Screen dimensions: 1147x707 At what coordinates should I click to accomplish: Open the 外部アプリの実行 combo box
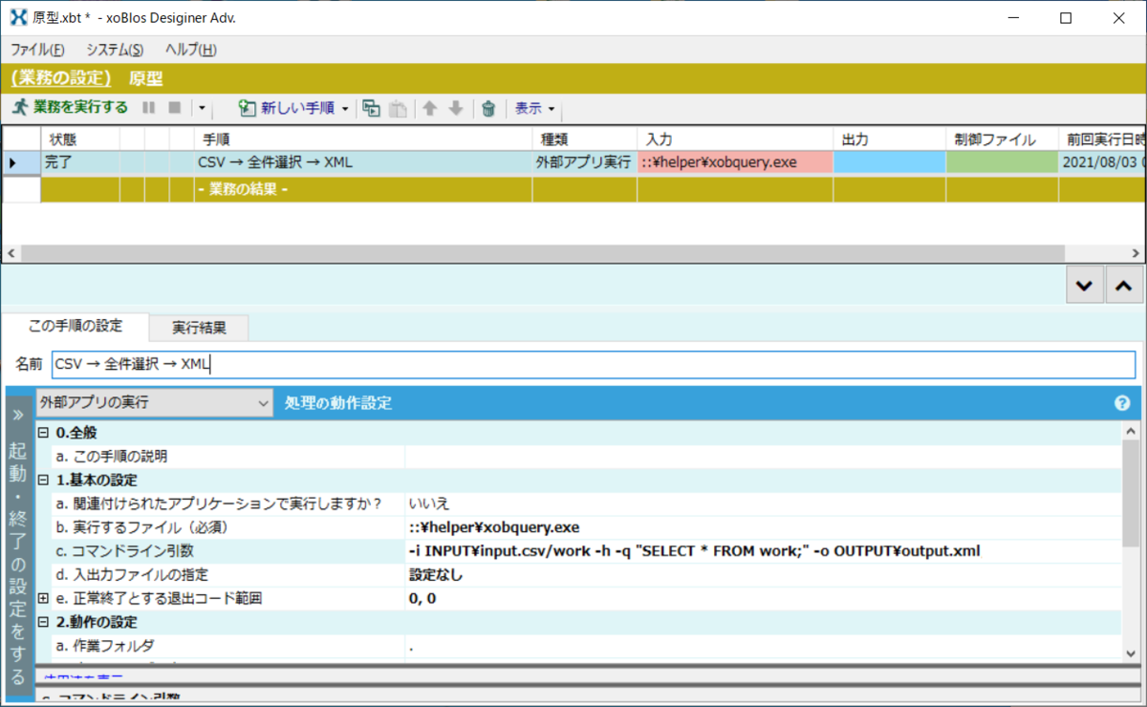click(155, 403)
